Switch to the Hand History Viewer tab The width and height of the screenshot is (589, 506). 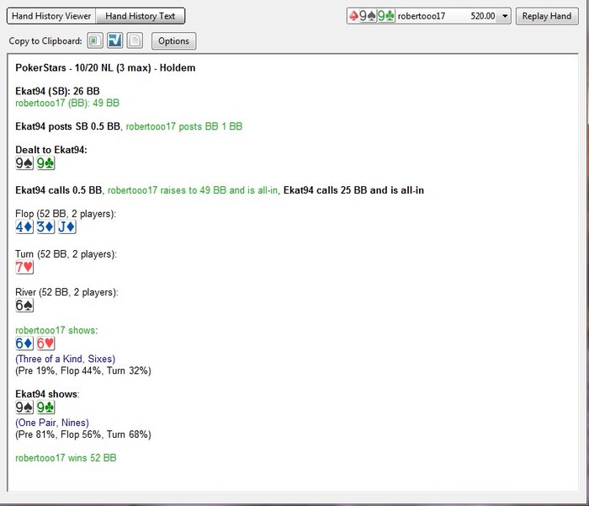51,16
